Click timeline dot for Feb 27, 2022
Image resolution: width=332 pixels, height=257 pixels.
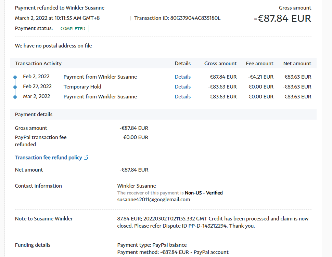[x=15, y=87]
